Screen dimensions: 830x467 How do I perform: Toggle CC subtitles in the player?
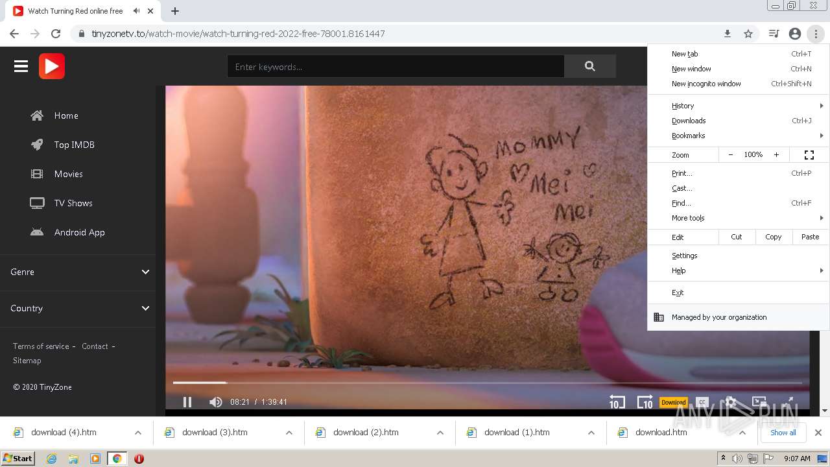pyautogui.click(x=702, y=402)
